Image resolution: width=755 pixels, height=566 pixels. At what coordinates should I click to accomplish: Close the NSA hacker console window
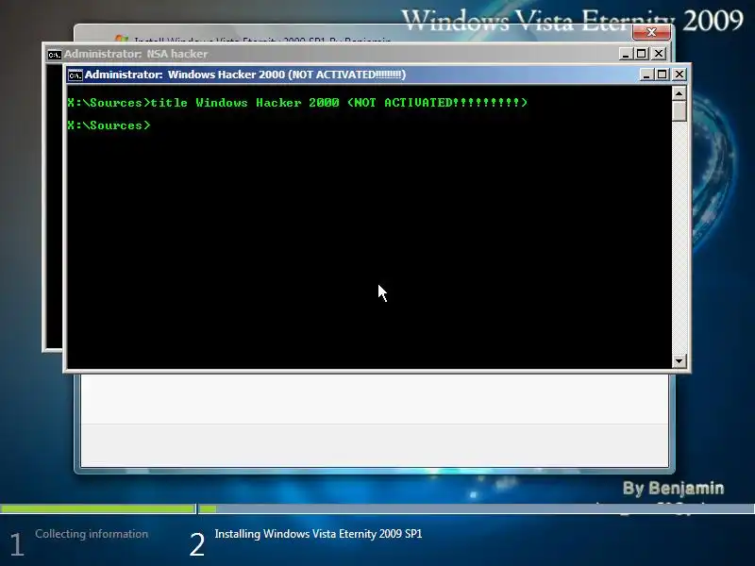click(x=659, y=54)
